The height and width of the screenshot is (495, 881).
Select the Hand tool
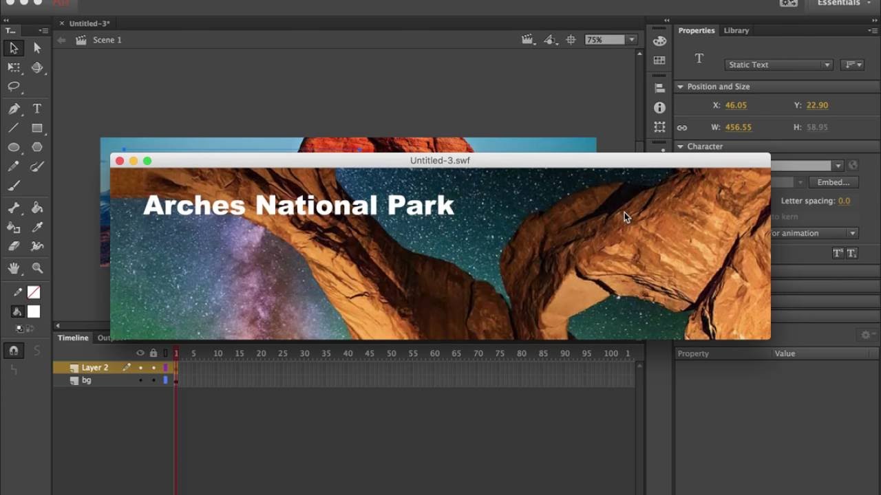pos(14,268)
